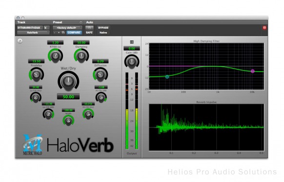
Task: Click the right output level meter
Action: click(137, 111)
